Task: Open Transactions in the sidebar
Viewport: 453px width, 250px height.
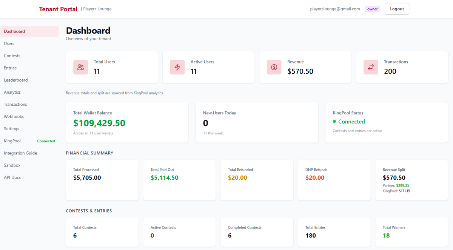Action: tap(29, 104)
